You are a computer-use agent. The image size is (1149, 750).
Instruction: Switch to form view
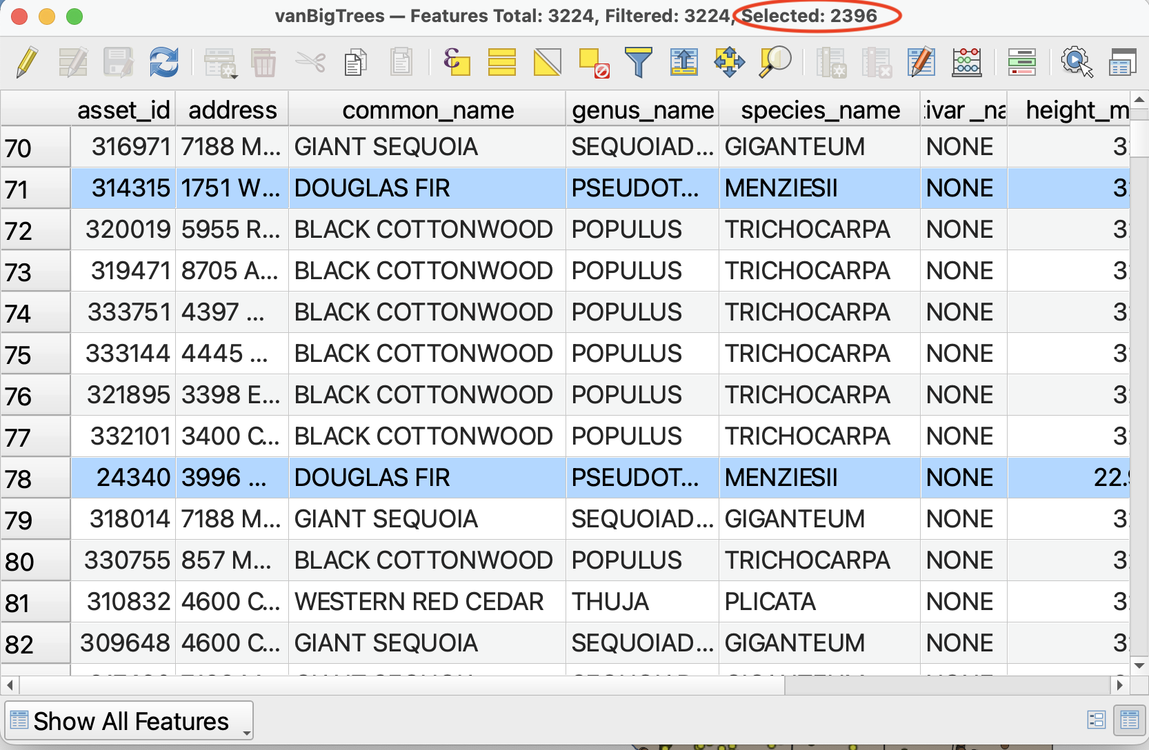1095,720
